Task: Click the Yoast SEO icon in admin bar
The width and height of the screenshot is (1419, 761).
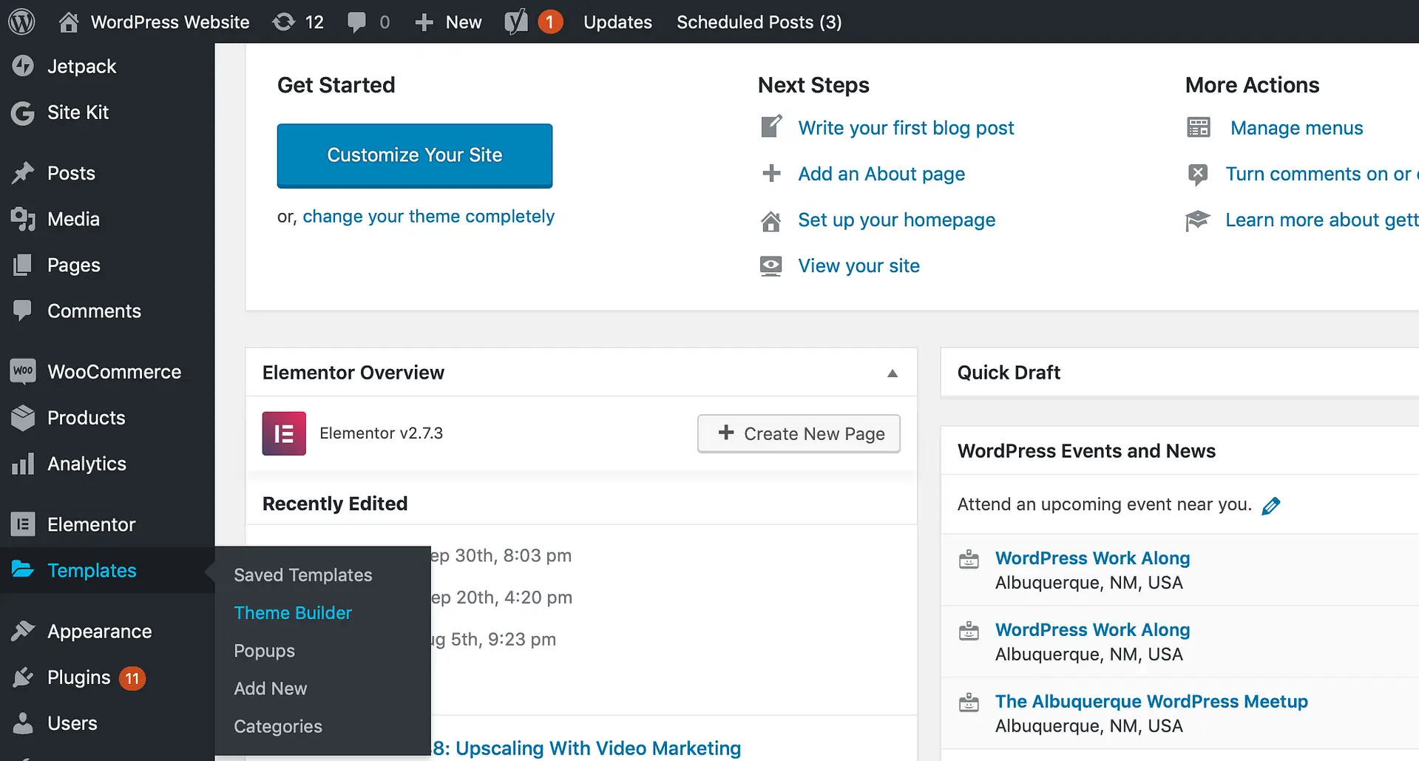Action: coord(517,21)
